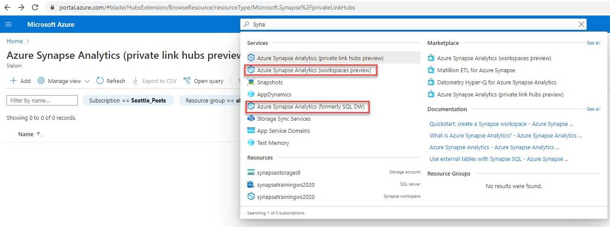Sort by Name column arrow
The width and height of the screenshot is (610, 227).
point(40,134)
